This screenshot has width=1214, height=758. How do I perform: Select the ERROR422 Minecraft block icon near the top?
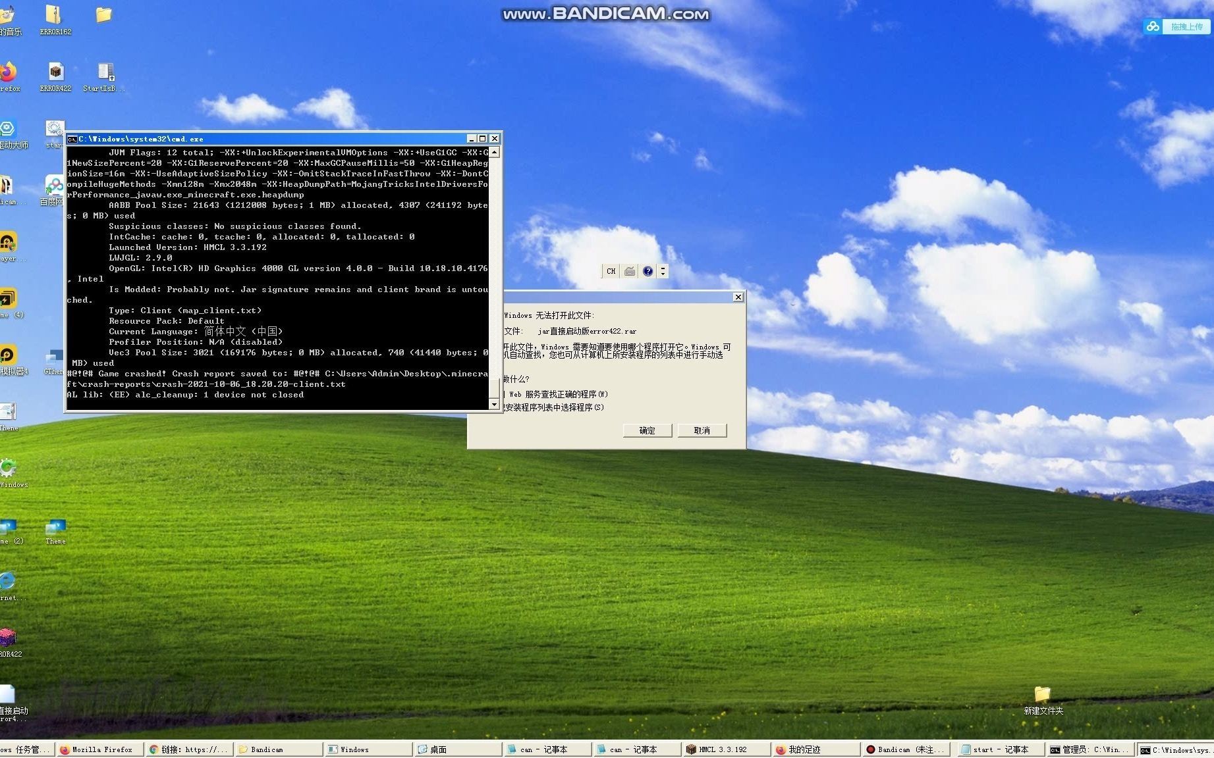(55, 76)
